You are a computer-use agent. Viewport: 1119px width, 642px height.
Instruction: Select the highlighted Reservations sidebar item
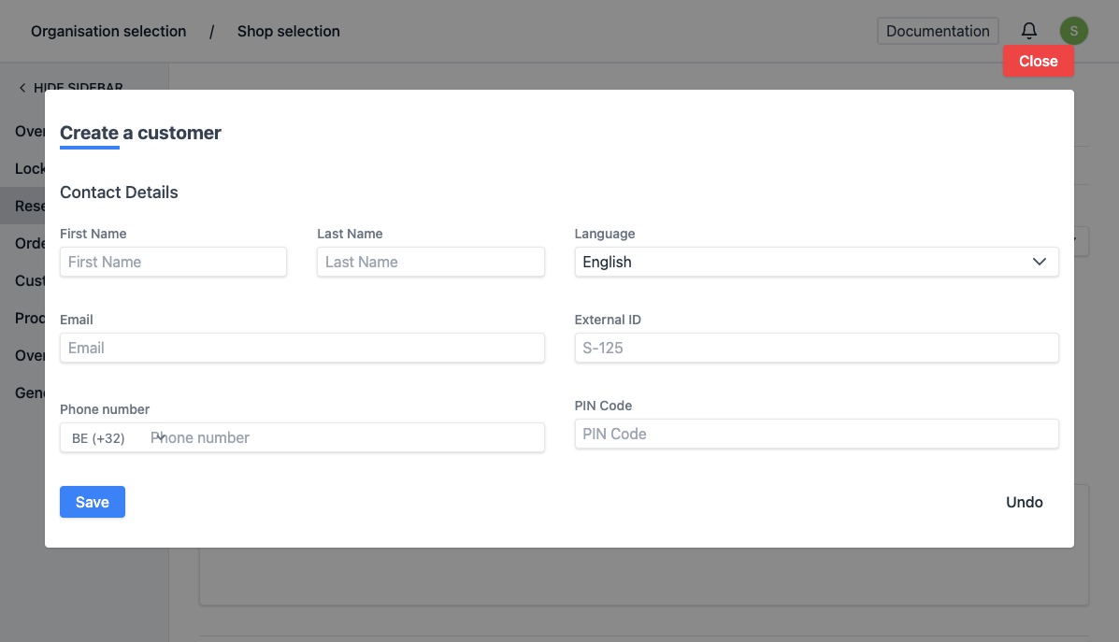point(28,206)
